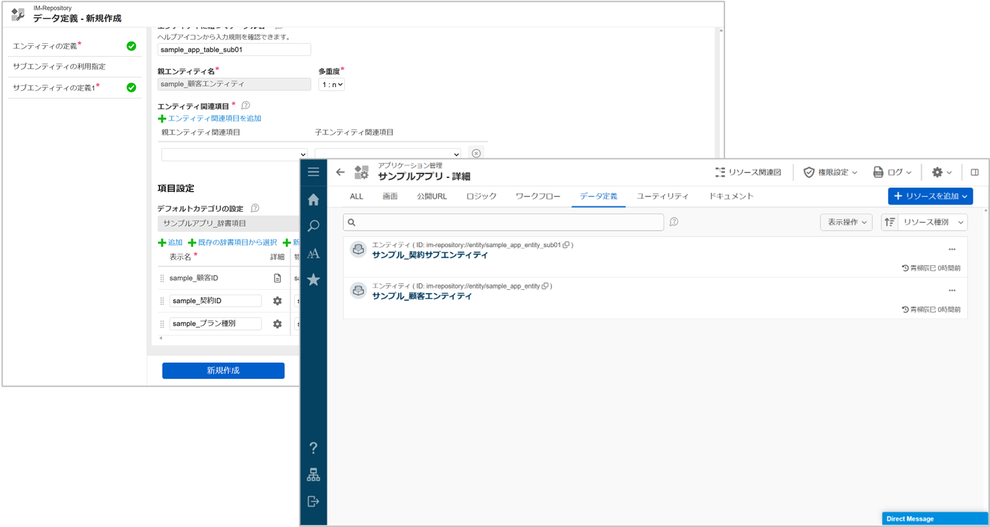Expand the リソースを追加 dropdown button
The image size is (990, 527).
930,197
